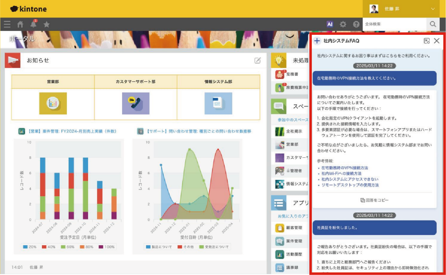Go to the home portal icon
The image size is (446, 275).
[20, 24]
